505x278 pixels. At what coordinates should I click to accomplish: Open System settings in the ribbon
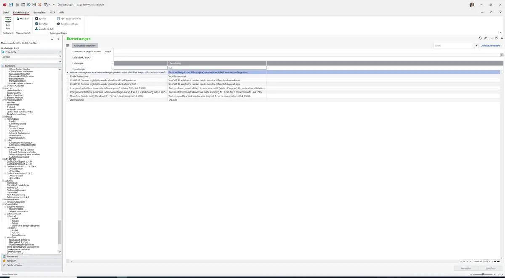pos(41,19)
